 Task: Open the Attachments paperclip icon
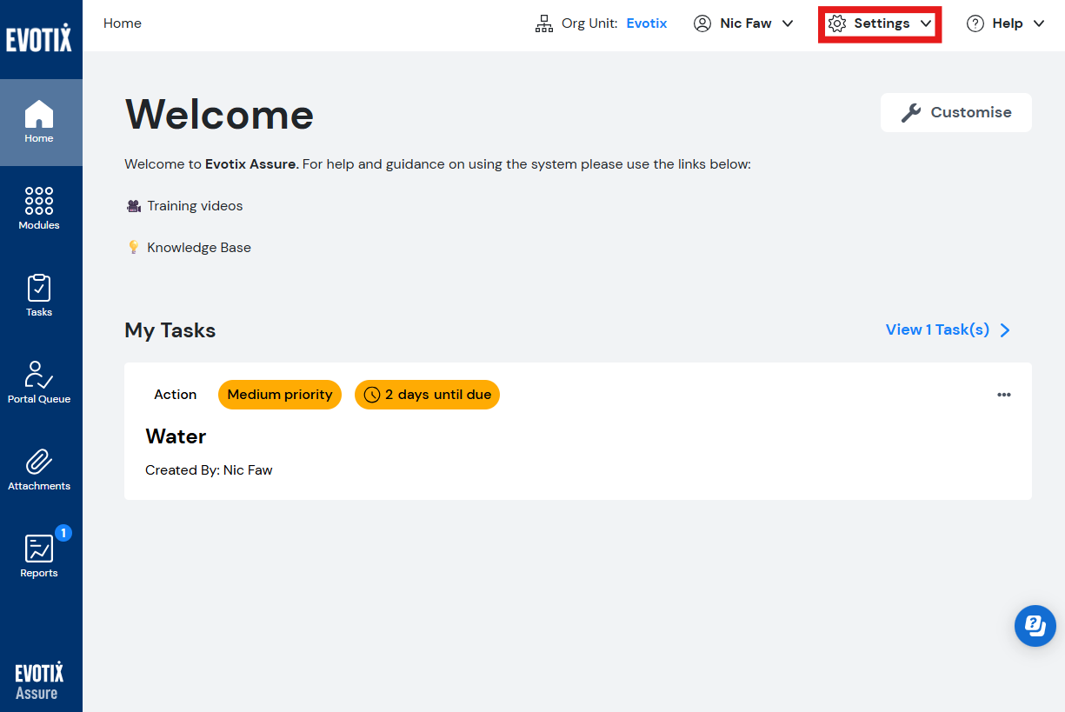coord(39,461)
